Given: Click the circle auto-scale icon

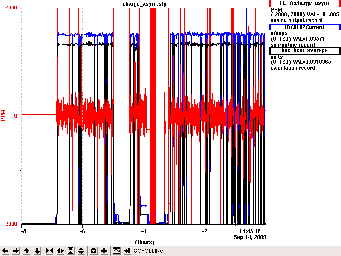Looking at the screenshot, I should pos(93,251).
